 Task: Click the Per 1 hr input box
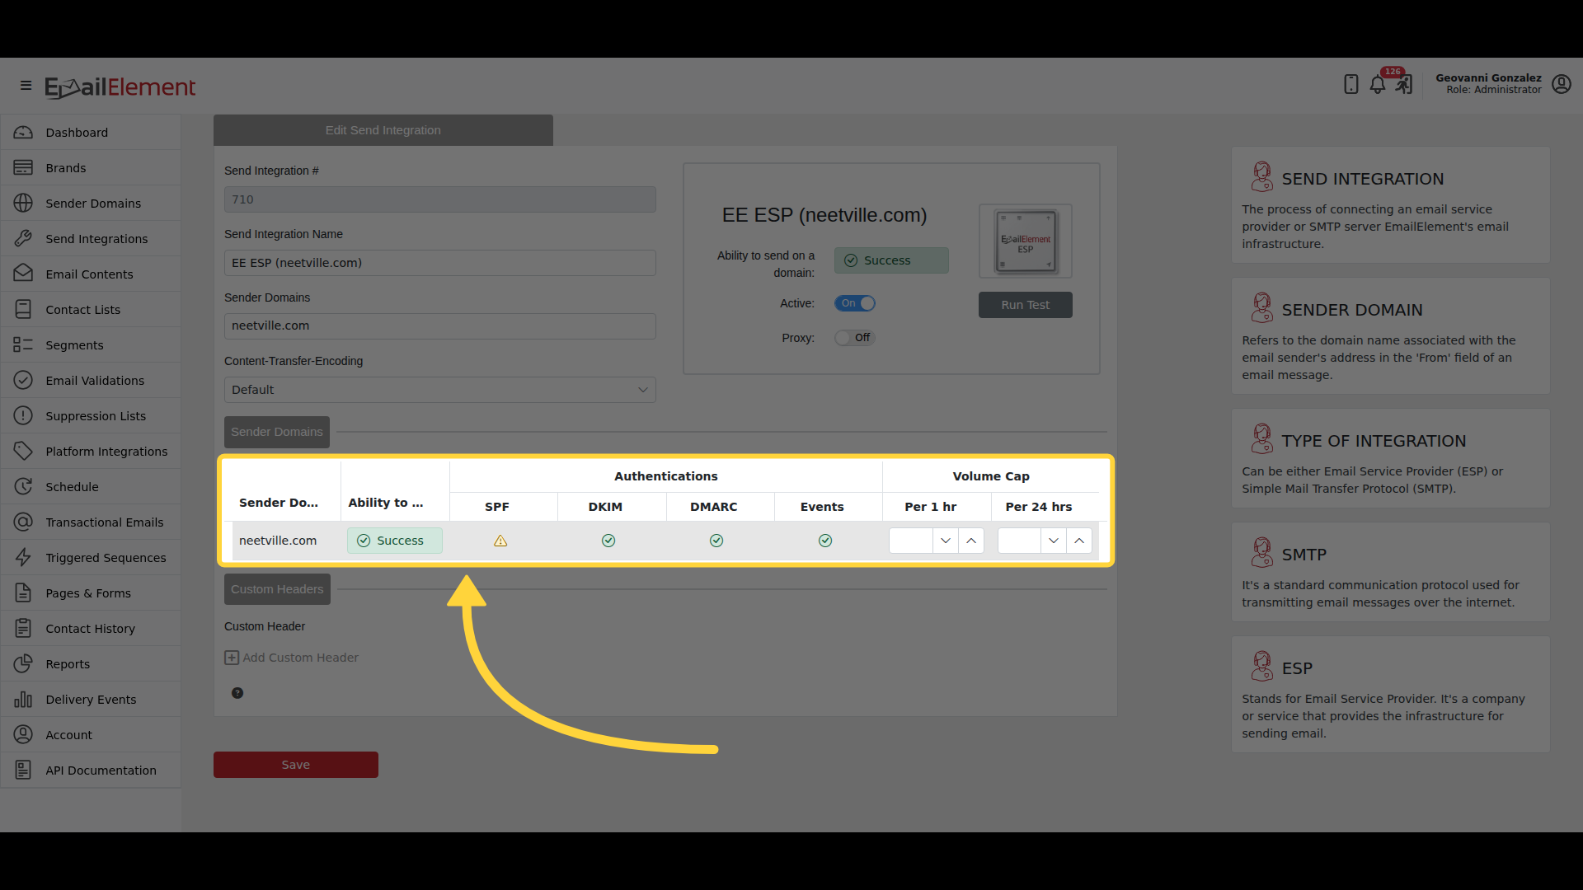tap(911, 541)
